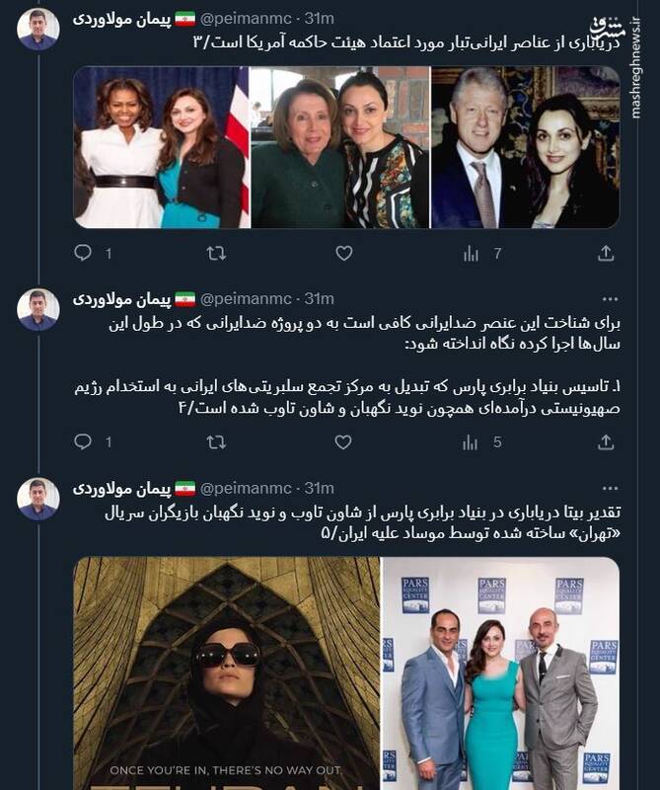Share the second tweet via share icon
660x790 pixels.
click(x=606, y=442)
